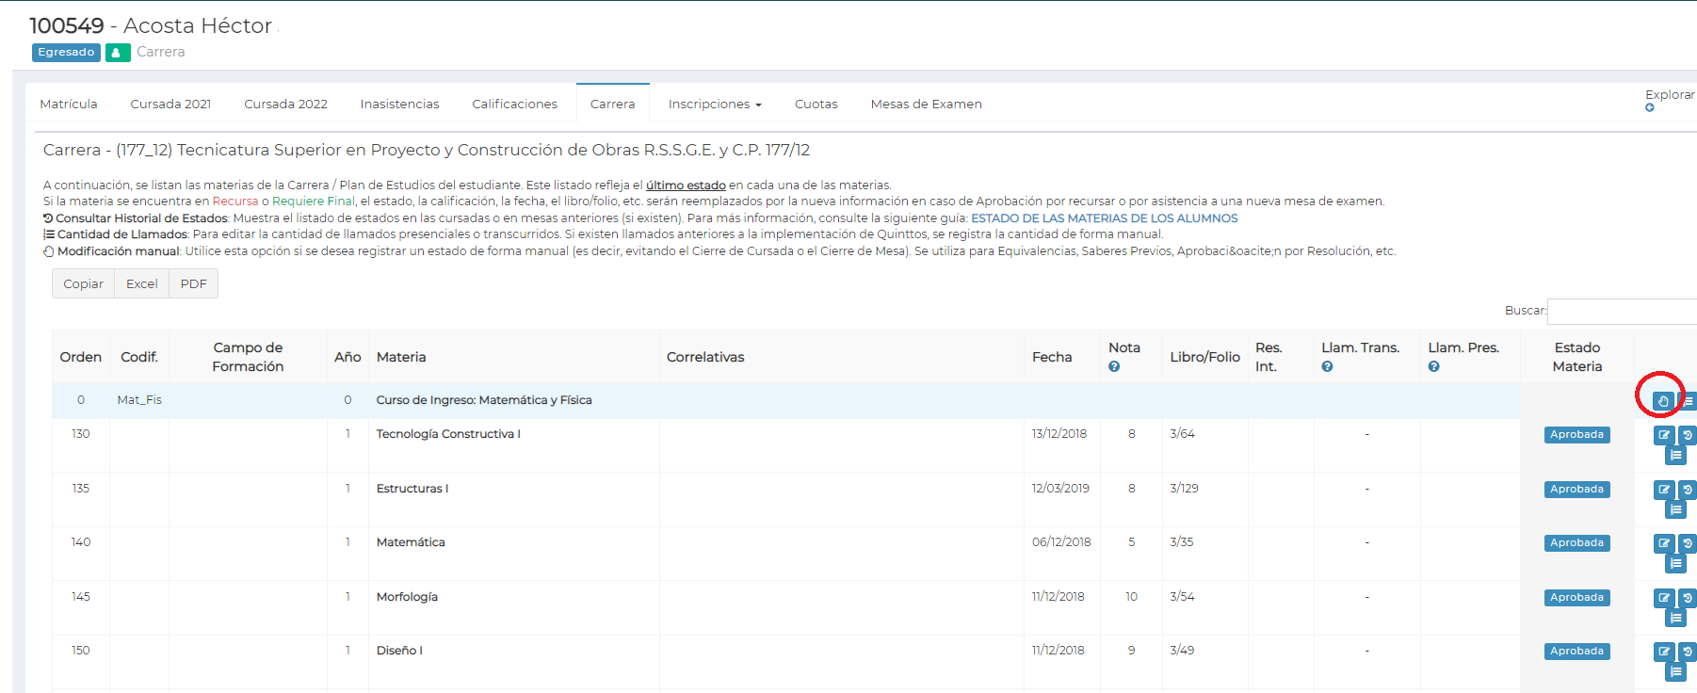The width and height of the screenshot is (1697, 693).
Task: Edit the Tecnología Constructiva I row
Action: pyautogui.click(x=1664, y=435)
